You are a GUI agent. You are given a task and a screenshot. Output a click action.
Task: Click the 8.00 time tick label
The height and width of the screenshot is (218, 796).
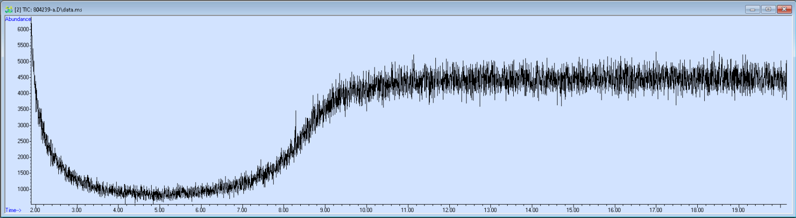[283, 210]
